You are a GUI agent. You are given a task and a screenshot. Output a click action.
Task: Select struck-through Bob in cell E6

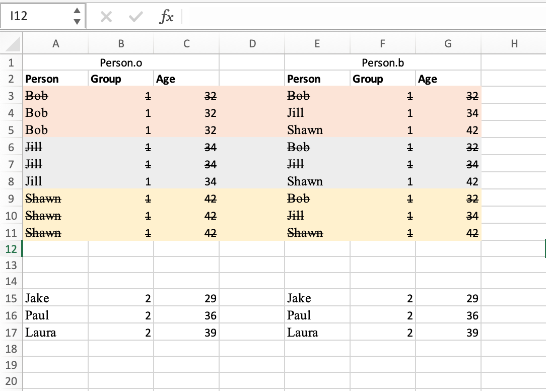tap(317, 147)
